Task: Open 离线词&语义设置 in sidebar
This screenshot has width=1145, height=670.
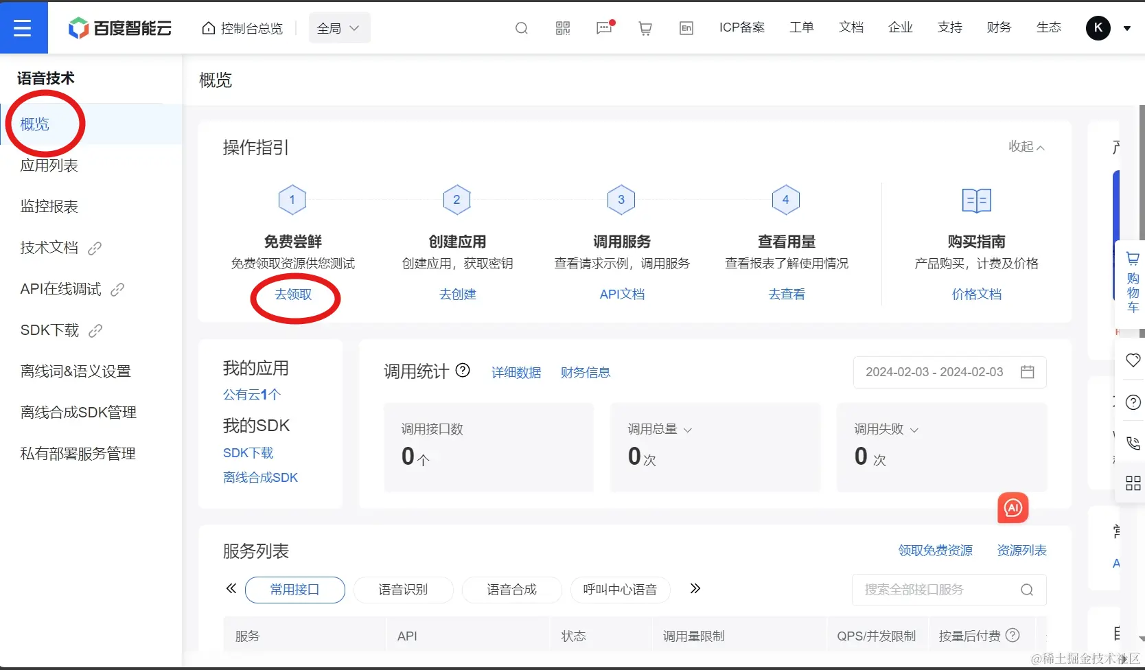Action: [76, 371]
